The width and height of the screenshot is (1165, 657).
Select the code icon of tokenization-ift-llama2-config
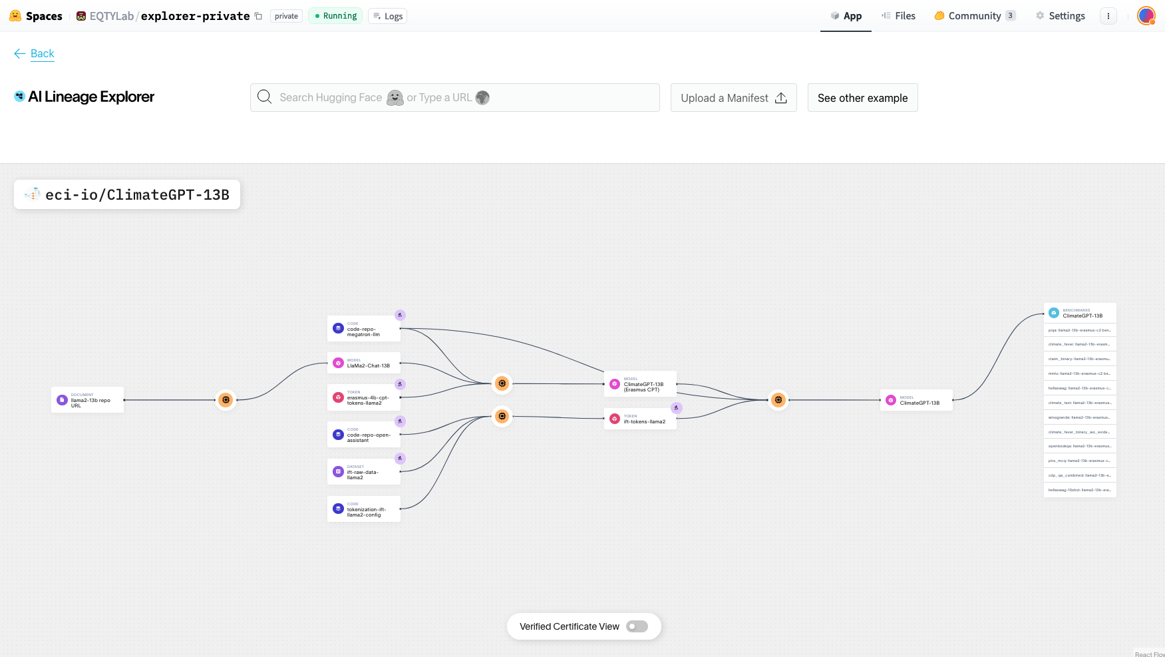point(338,509)
